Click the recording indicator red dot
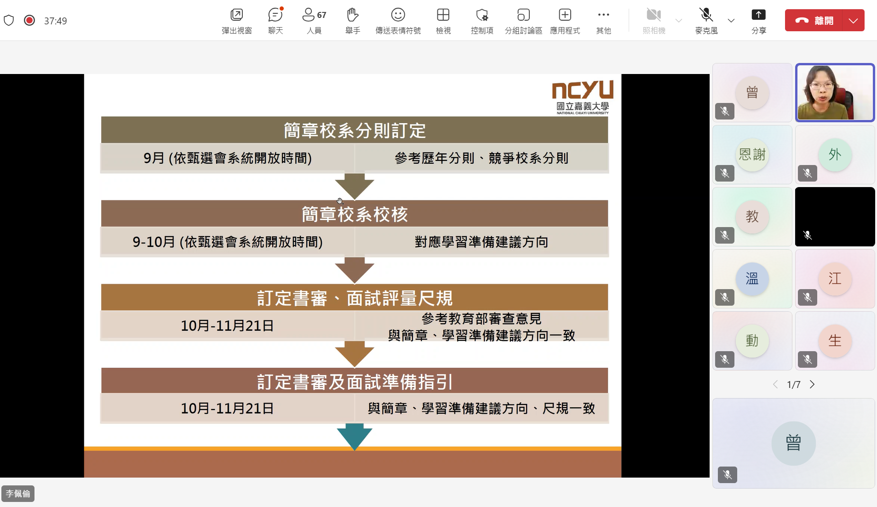Image resolution: width=877 pixels, height=507 pixels. [x=29, y=20]
